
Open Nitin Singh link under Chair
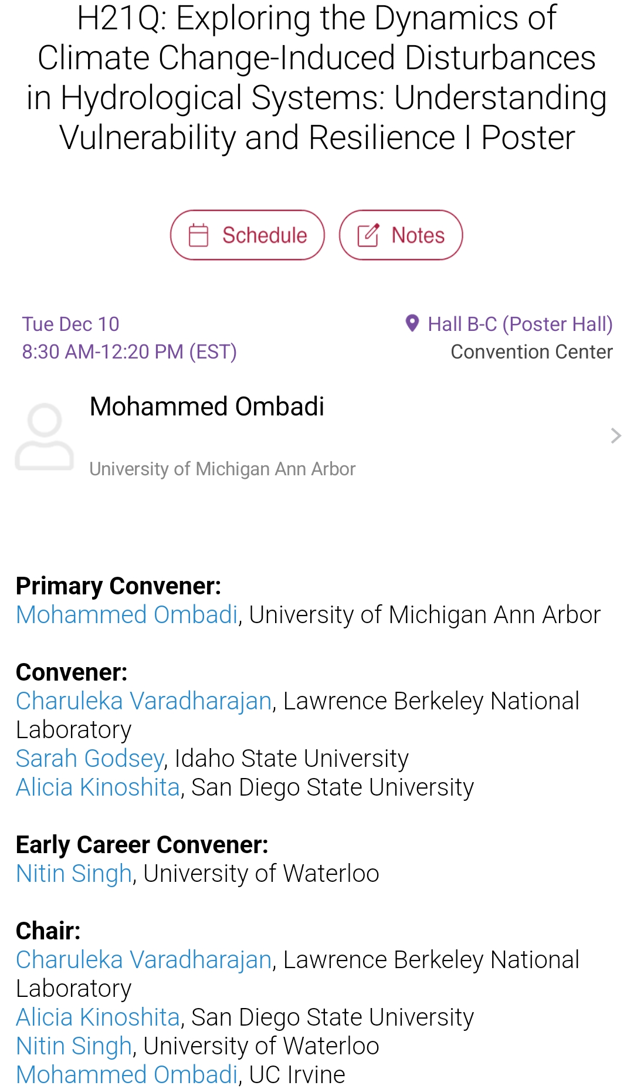[74, 1046]
